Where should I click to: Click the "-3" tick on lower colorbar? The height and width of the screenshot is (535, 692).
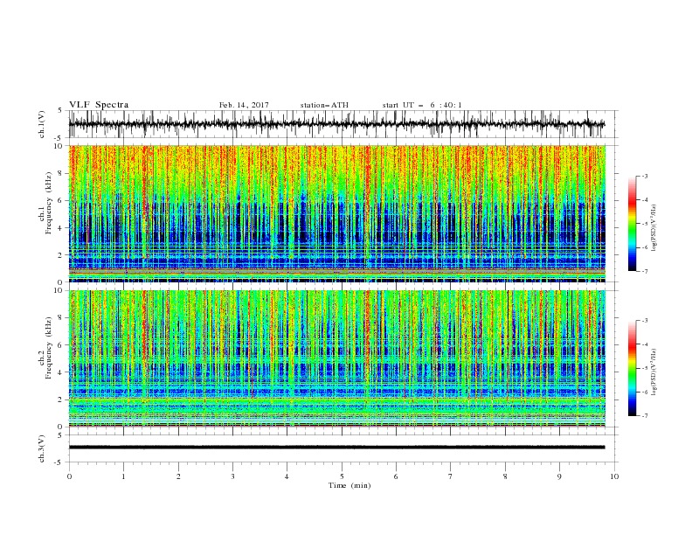[x=644, y=321]
